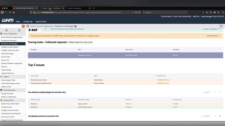Open Update Preferences in sidebar

pos(8,73)
